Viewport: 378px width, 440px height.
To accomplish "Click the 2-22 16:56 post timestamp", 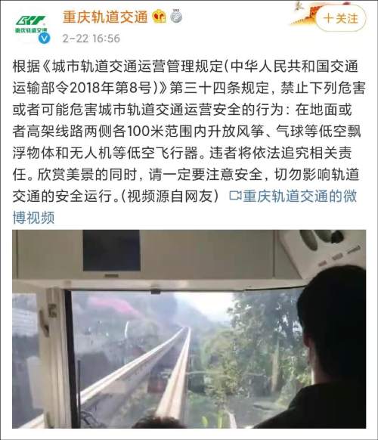I will (91, 39).
